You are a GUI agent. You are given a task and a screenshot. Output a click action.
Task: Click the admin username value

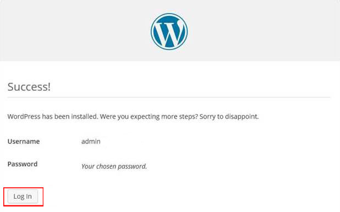coord(91,141)
